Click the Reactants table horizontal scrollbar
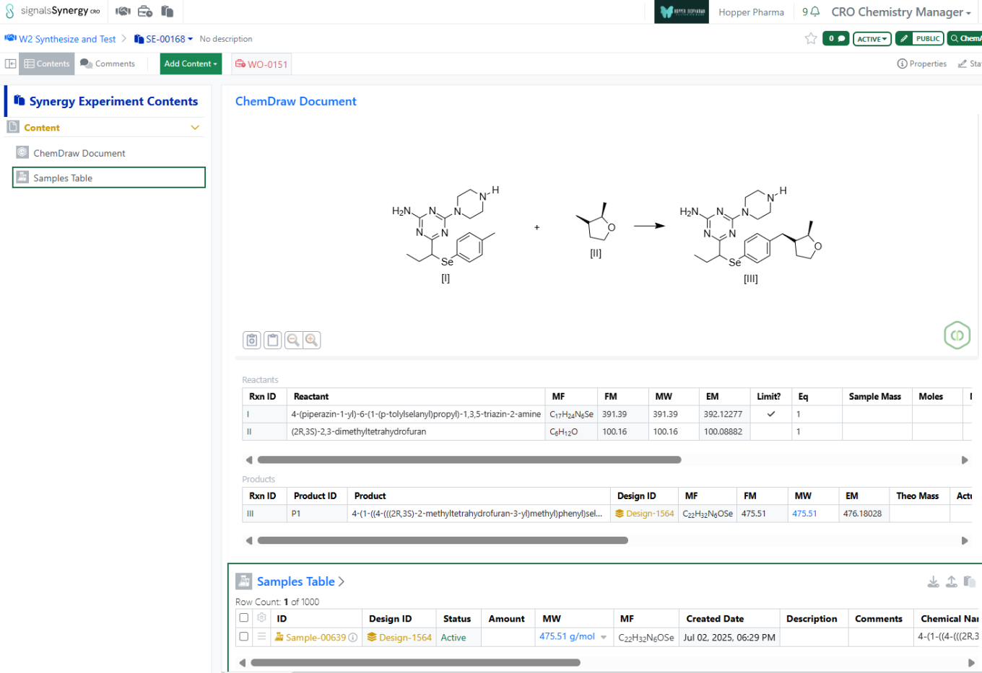 pos(469,459)
